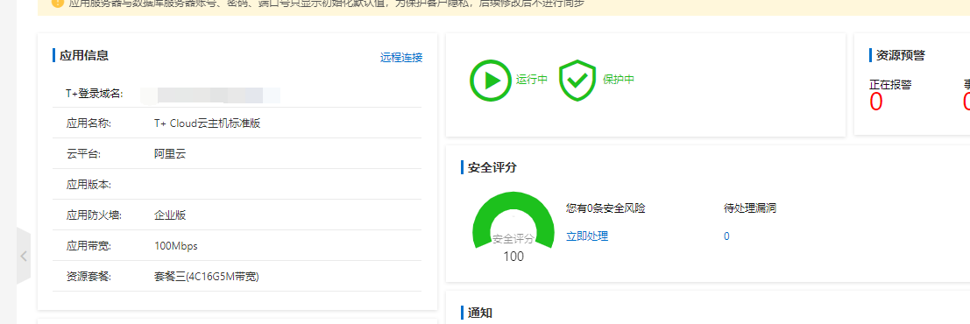Screen dimensions: 970x324
Task: Click the 运行中 status text
Action: point(532,80)
